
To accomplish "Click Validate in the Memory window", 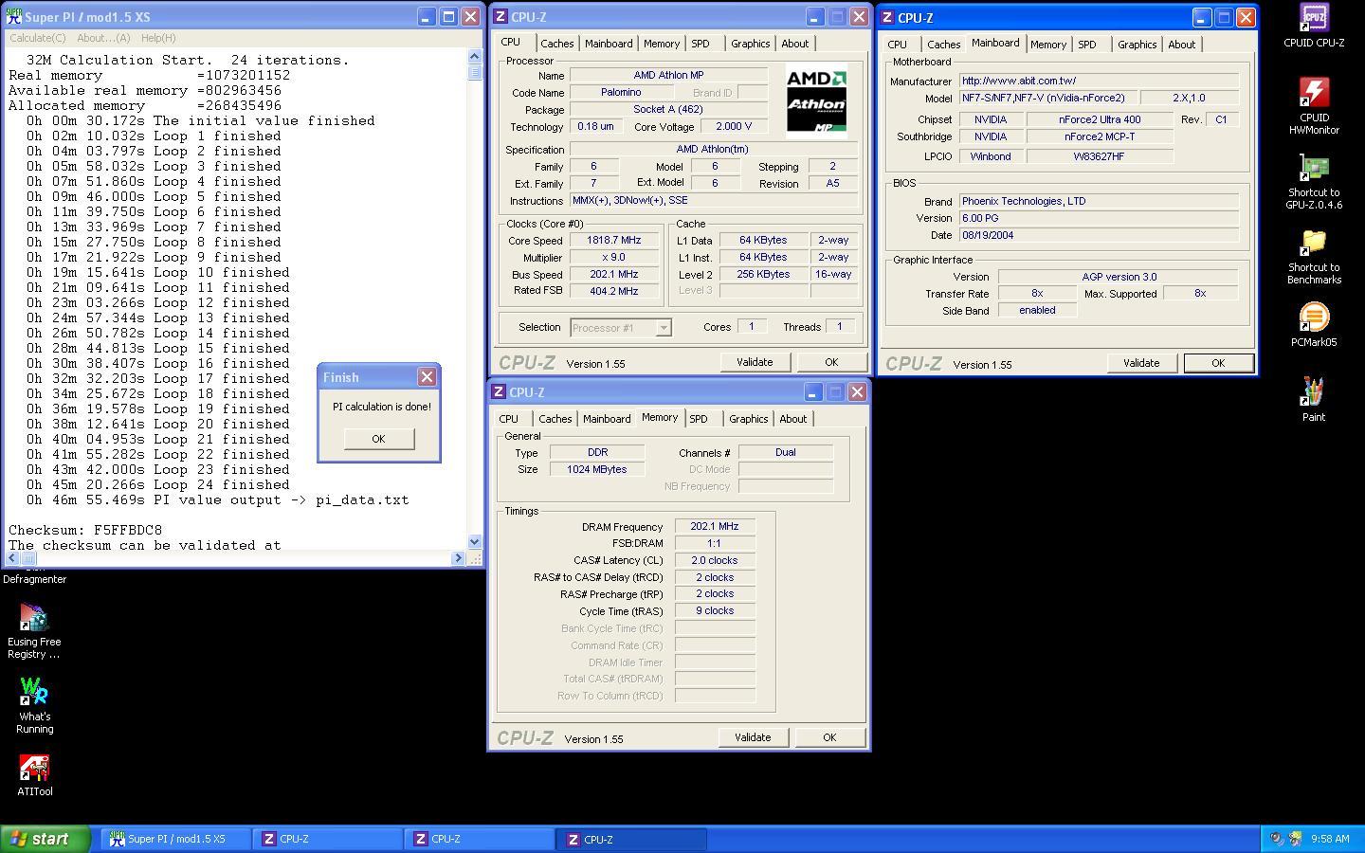I will coord(753,737).
